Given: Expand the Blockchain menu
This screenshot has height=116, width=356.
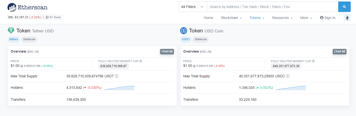Looking at the screenshot, I should (231, 18).
